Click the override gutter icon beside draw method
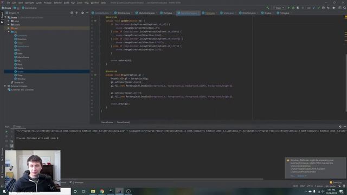The image size is (347, 195). (95, 75)
